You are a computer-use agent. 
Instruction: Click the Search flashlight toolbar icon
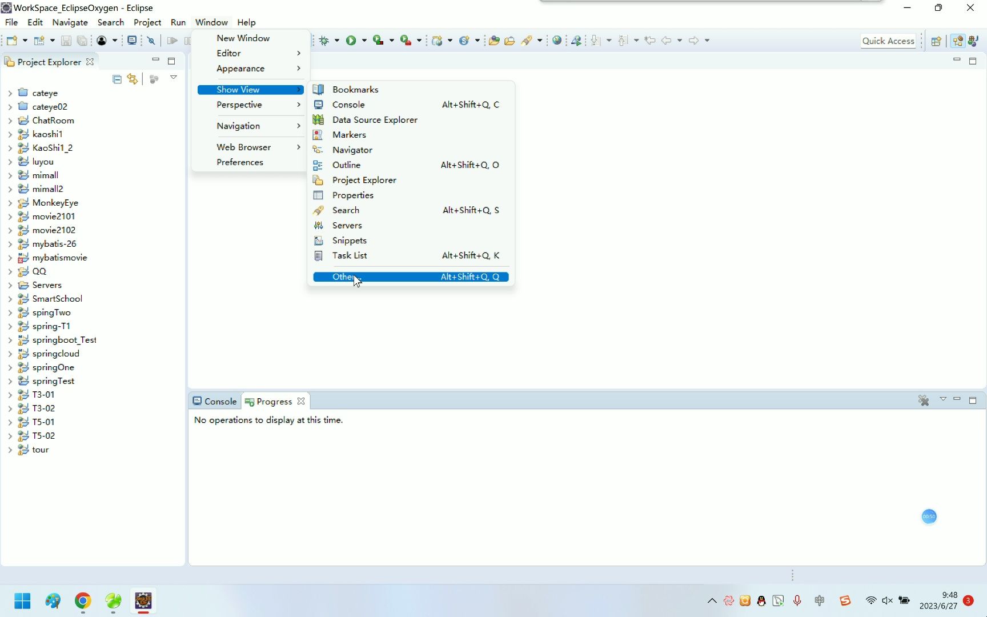pyautogui.click(x=527, y=41)
